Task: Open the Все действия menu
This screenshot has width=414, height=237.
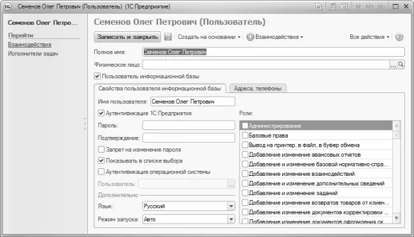Action: [x=369, y=37]
